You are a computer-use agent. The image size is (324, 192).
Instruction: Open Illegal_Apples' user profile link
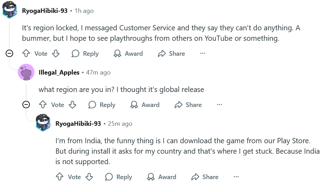tap(59, 72)
